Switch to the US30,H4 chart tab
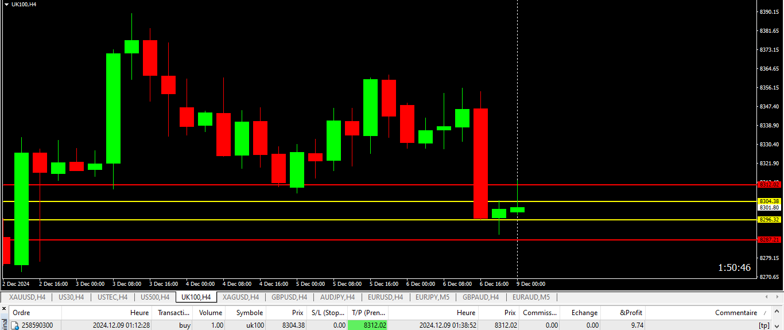 click(x=71, y=297)
